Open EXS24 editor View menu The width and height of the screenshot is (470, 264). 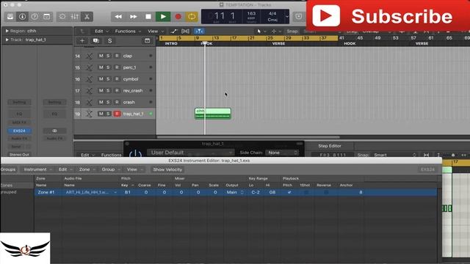click(134, 169)
